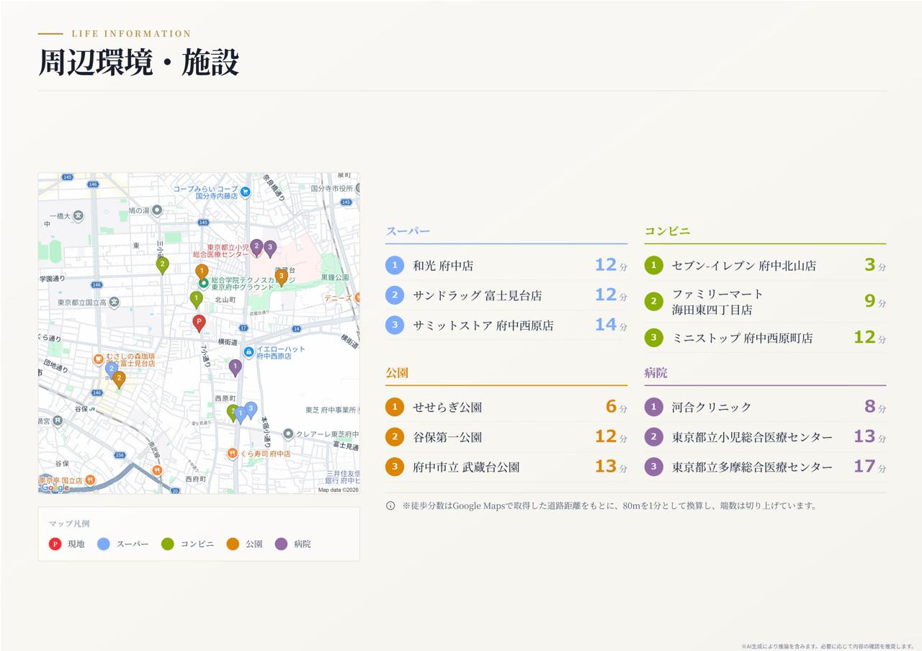922x651 pixels.
Task: Click the サンドラッグ 富士見台店 list entry
Action: click(506, 295)
